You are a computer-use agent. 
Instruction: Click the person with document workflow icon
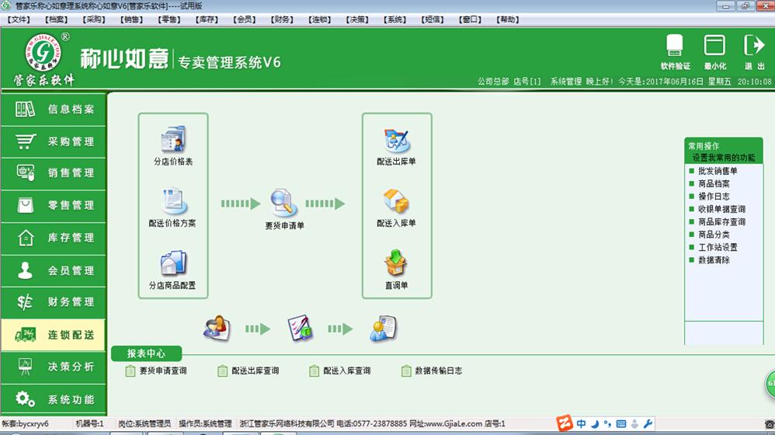383,329
